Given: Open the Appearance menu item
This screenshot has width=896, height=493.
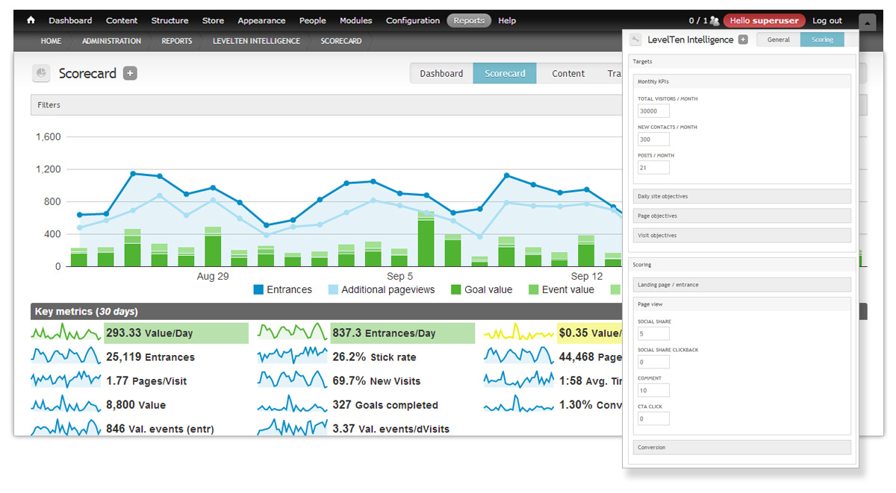Looking at the screenshot, I should pyautogui.click(x=261, y=21).
